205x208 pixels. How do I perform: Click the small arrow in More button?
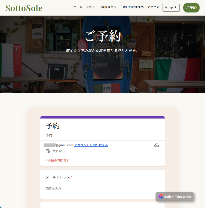coord(176,7)
